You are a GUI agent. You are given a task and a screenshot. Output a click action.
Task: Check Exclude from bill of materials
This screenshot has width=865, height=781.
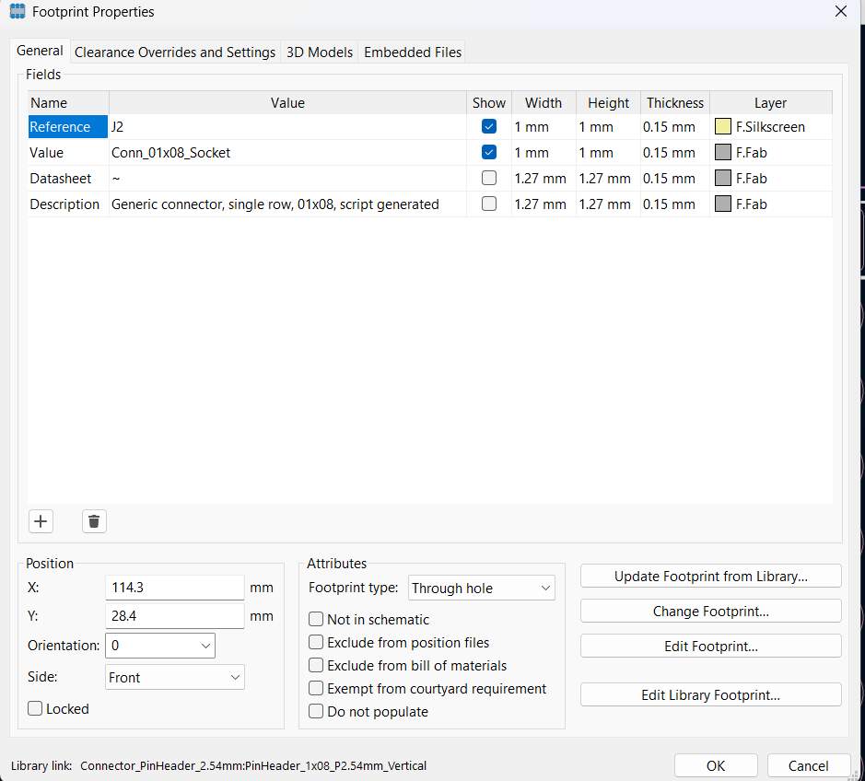point(316,665)
